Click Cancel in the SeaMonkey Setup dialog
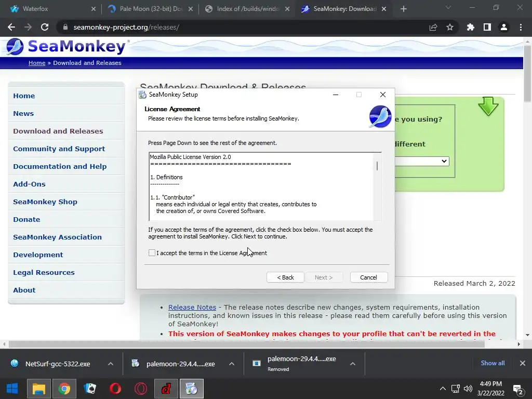This screenshot has height=399, width=532. pos(368,277)
